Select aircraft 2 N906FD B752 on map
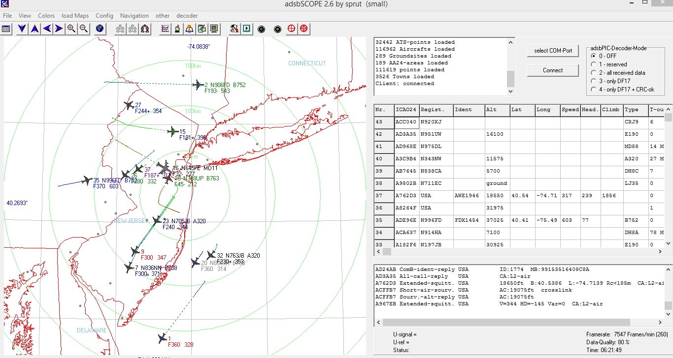The width and height of the screenshot is (673, 358). click(199, 85)
